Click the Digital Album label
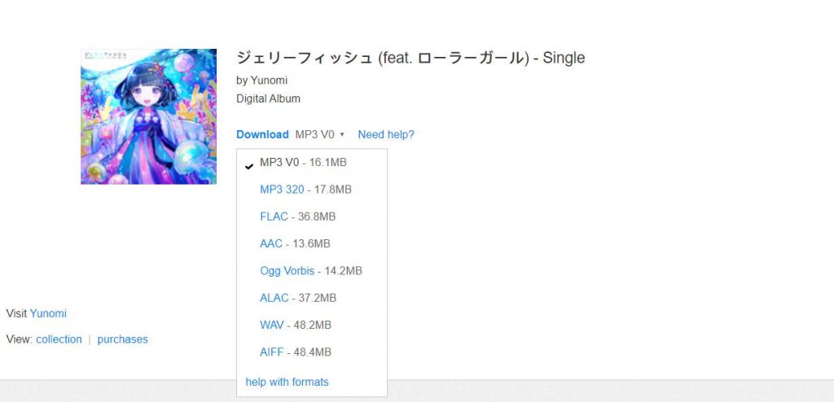 [268, 98]
